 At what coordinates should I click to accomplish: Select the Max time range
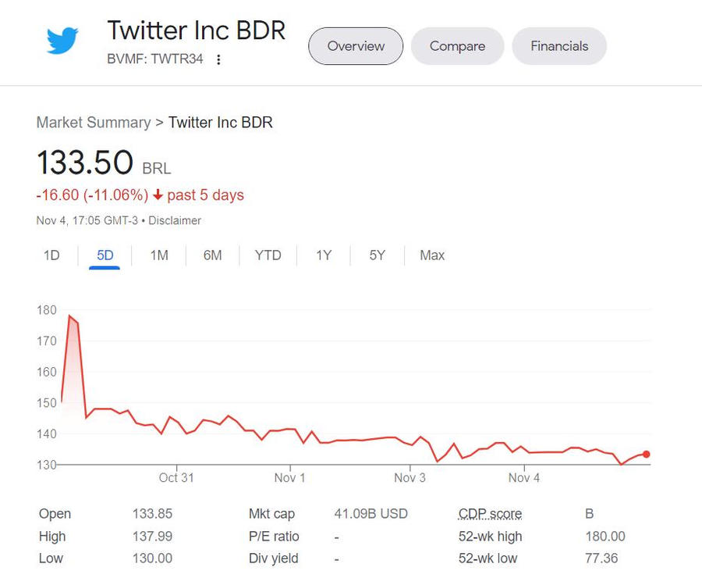[432, 255]
